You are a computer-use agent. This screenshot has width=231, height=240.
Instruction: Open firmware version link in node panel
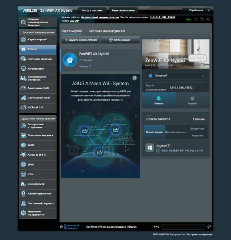tap(181, 88)
